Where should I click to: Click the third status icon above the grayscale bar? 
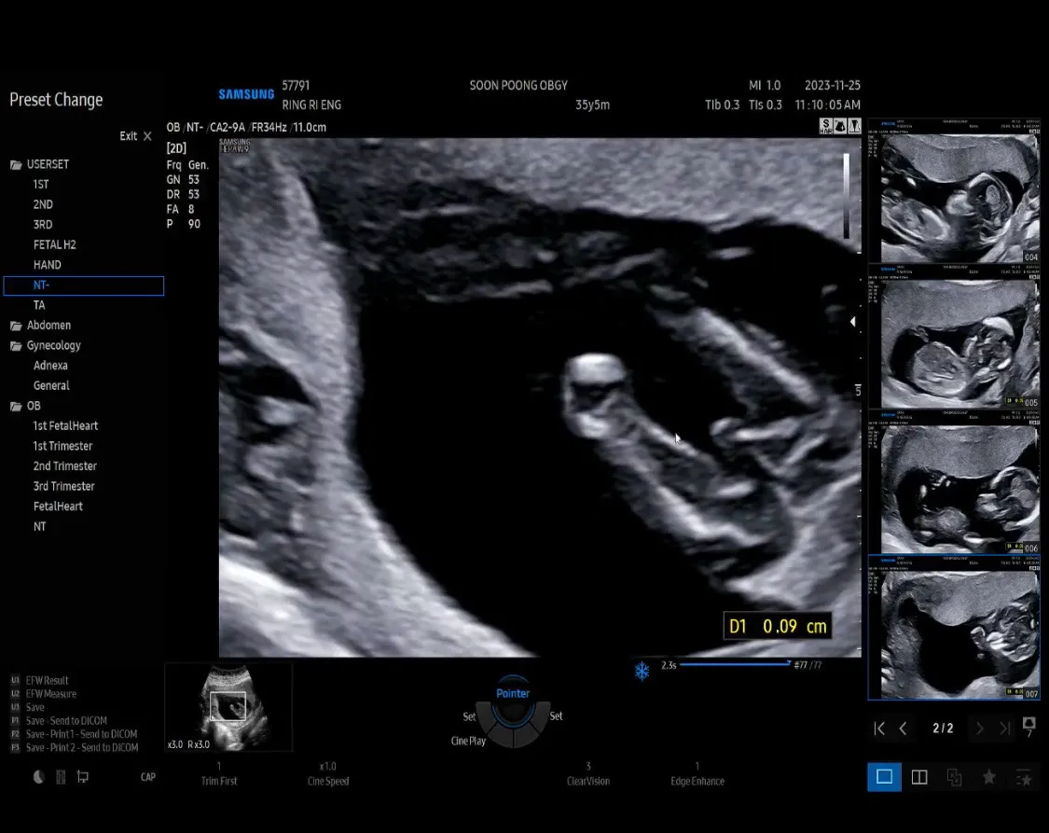click(x=854, y=126)
